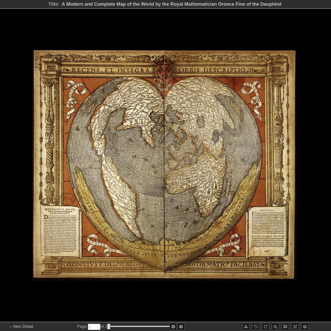
Task: Go back via the Item Detail link
Action: pos(21,326)
